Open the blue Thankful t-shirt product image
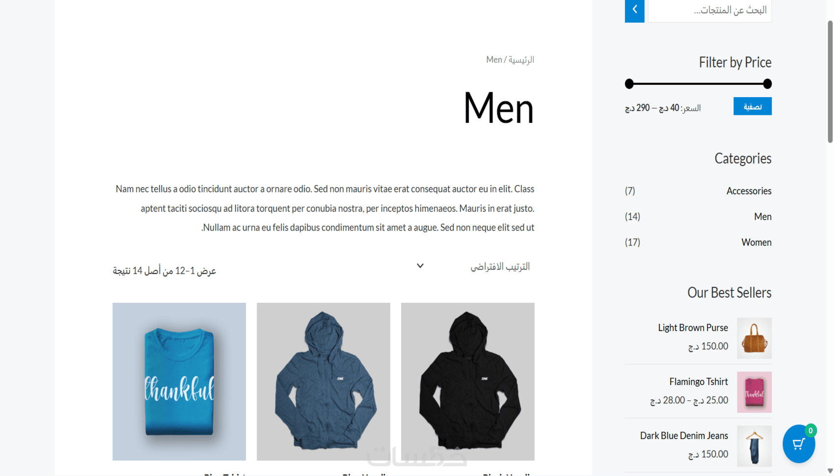This screenshot has width=834, height=476. (x=179, y=381)
